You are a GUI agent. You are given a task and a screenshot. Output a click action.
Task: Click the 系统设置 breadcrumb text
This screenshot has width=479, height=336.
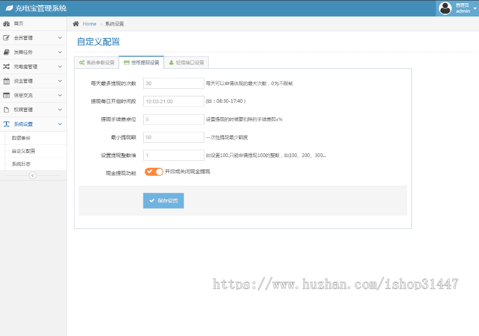(114, 24)
